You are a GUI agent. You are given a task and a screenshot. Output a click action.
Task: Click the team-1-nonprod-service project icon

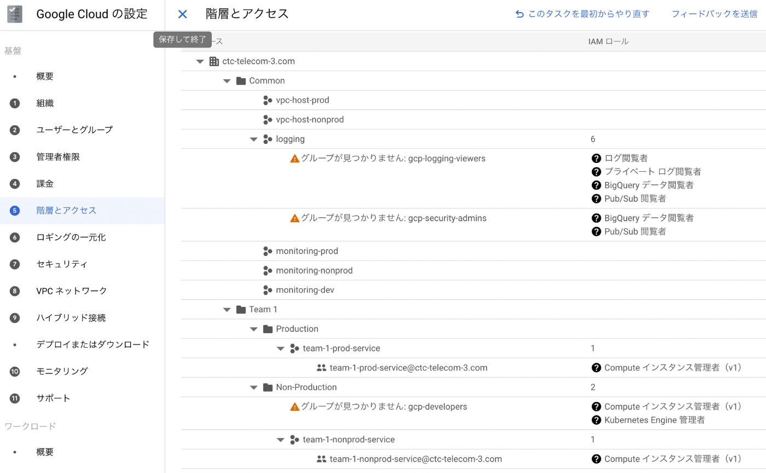pos(294,440)
